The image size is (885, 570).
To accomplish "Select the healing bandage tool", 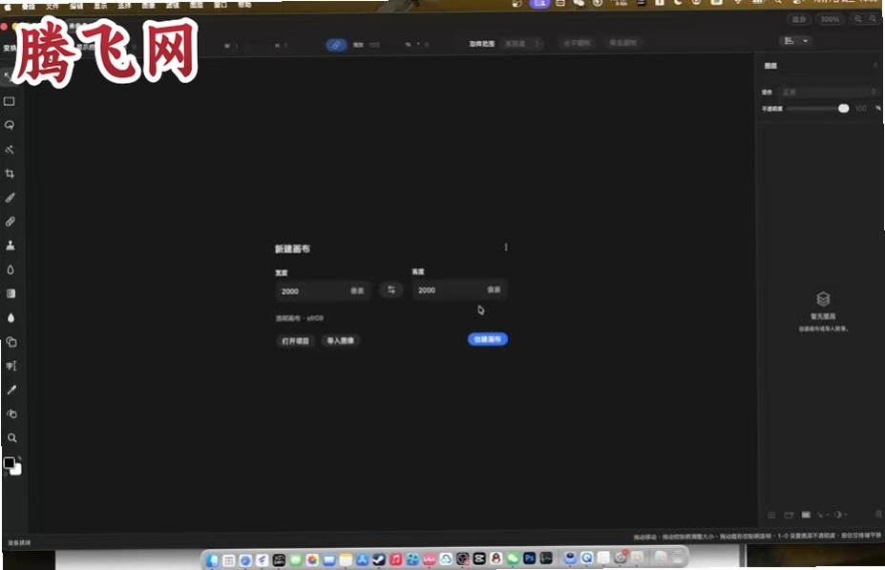I will point(11,222).
